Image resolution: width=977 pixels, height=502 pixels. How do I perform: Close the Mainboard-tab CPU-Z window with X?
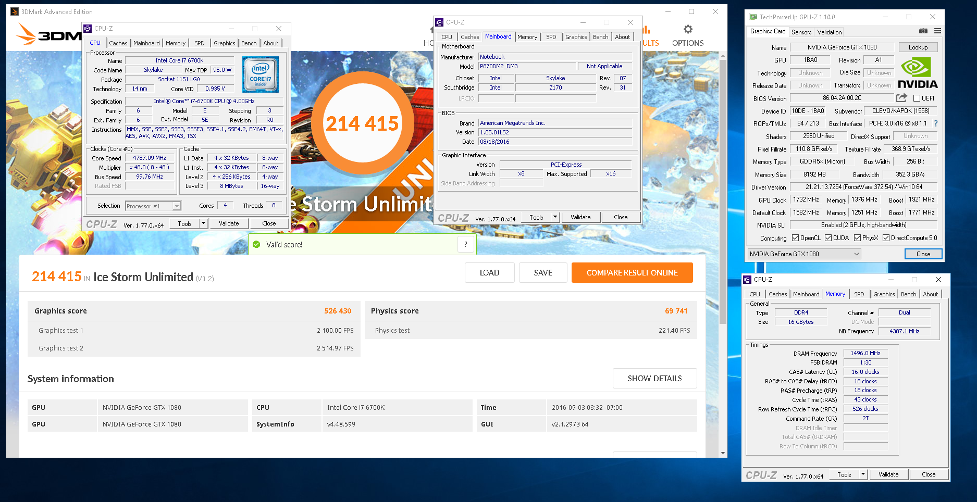[630, 22]
